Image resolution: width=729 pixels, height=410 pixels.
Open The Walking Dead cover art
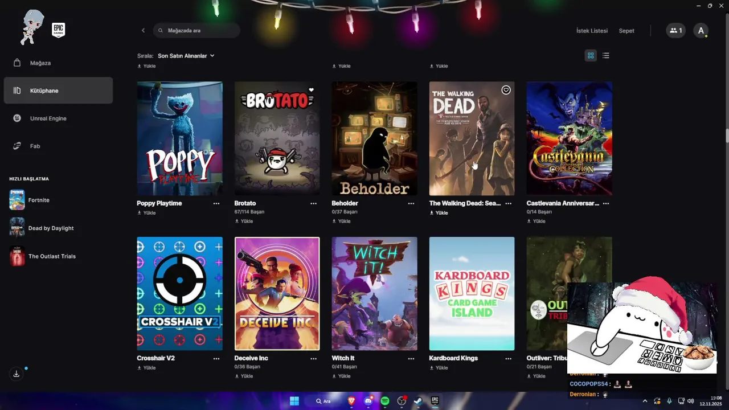(472, 138)
